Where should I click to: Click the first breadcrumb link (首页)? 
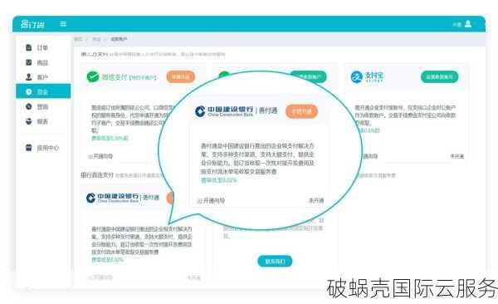pyautogui.click(x=78, y=39)
